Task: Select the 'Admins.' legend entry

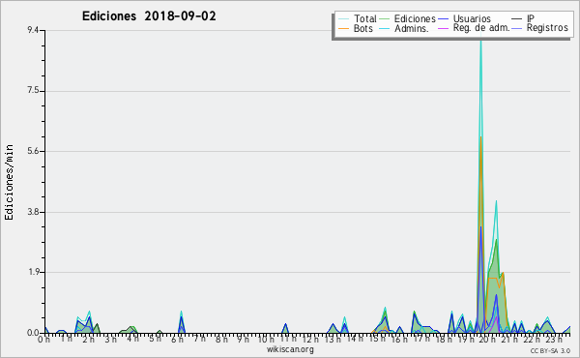Action: 404,28
